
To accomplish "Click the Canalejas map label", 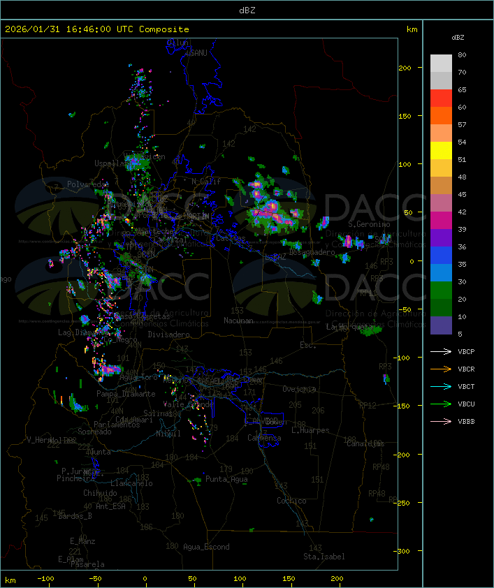I will (x=365, y=443).
